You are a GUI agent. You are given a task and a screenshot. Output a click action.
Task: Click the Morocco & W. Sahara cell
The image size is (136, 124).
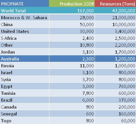(x=25, y=17)
